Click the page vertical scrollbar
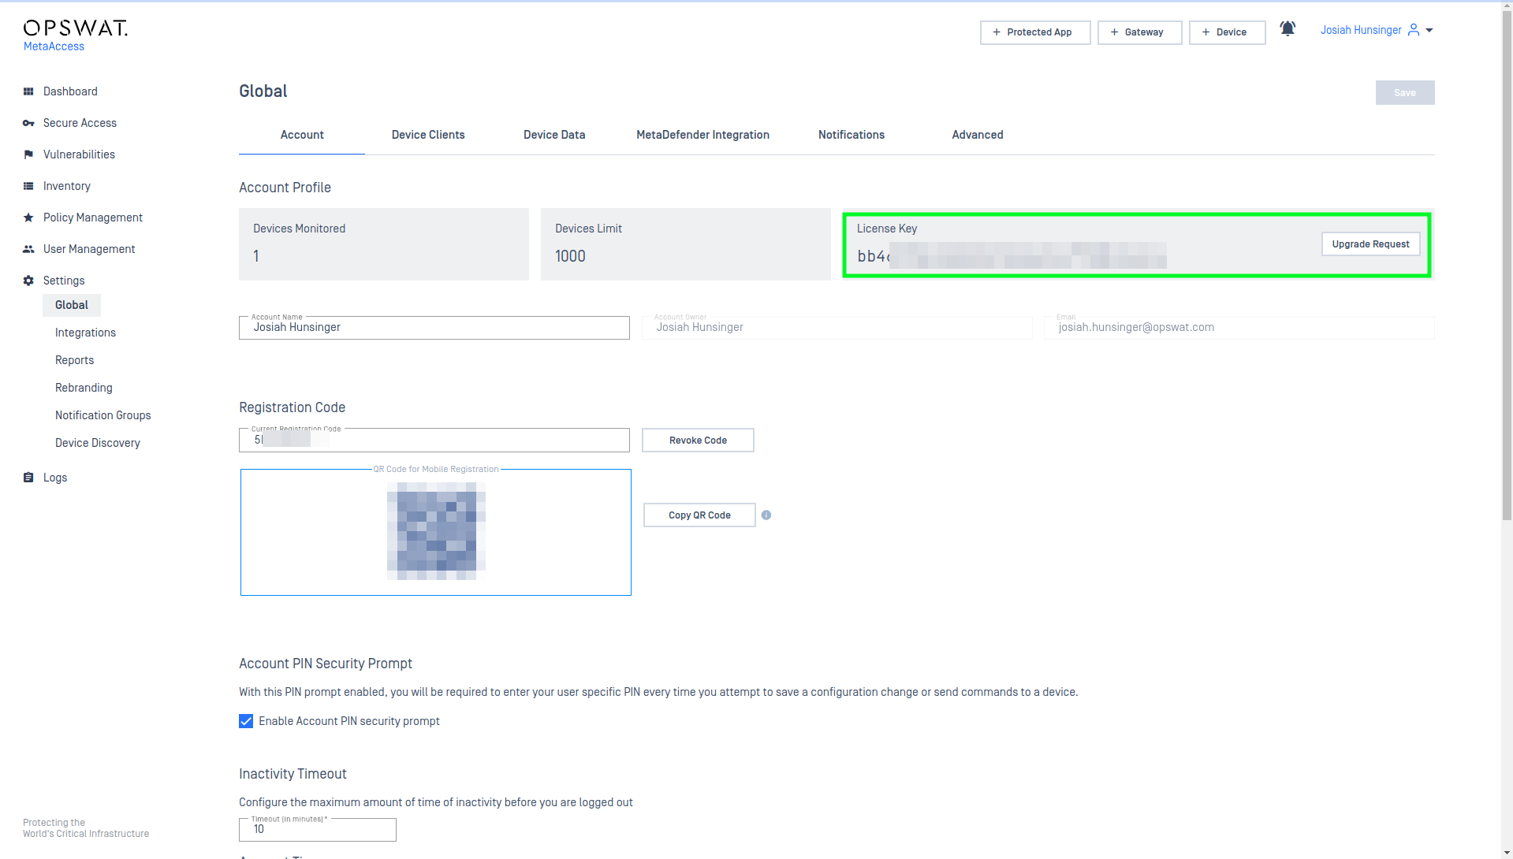The width and height of the screenshot is (1513, 859). point(1507,264)
